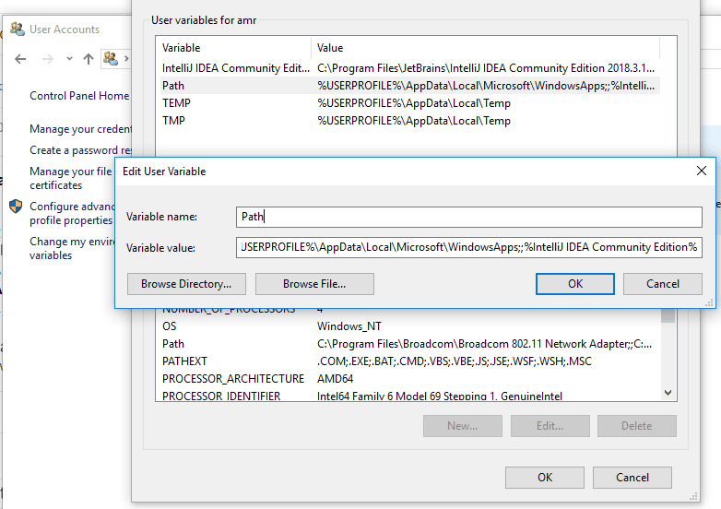721x509 pixels.
Task: Click the User Accounts window title icon
Action: click(18, 29)
